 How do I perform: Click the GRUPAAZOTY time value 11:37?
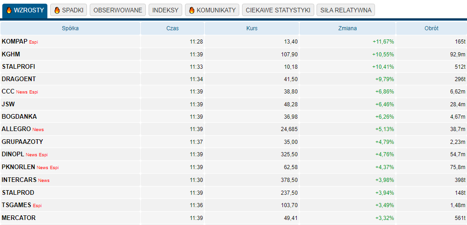pos(196,142)
